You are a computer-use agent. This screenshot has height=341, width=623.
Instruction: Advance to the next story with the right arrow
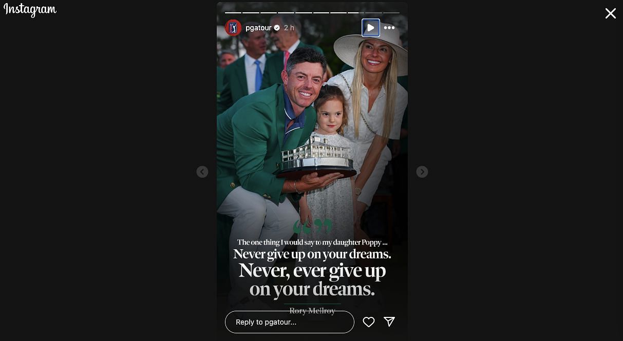point(422,172)
